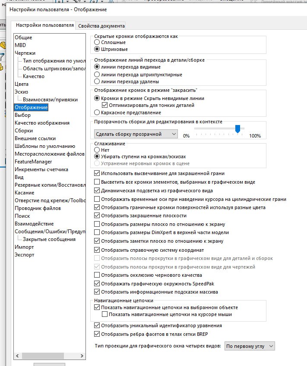Select highlighted Отображение category
Viewport: 307px width, 366px height.
31,107
